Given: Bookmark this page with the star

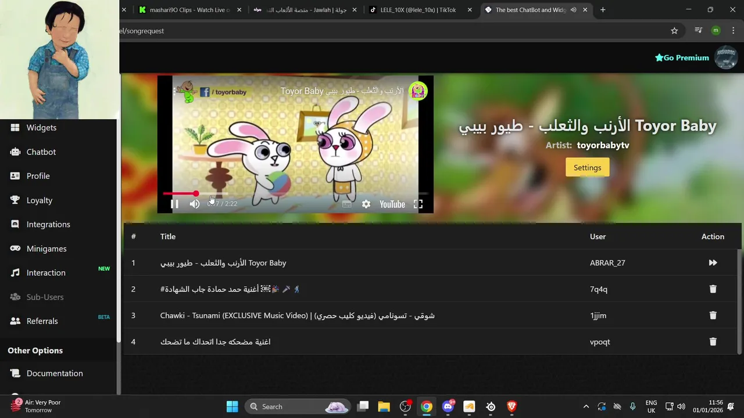Looking at the screenshot, I should (x=674, y=31).
